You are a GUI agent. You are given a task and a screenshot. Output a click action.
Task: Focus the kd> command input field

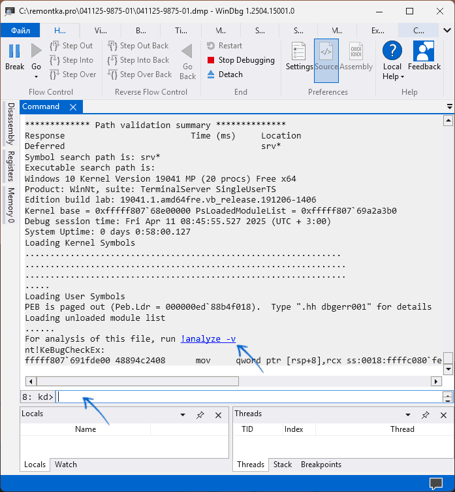click(x=249, y=397)
